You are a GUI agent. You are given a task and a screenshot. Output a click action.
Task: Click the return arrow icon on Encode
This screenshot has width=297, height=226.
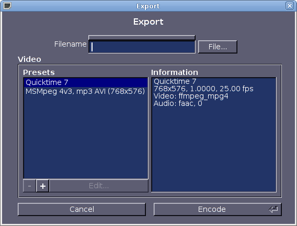coord(273,209)
